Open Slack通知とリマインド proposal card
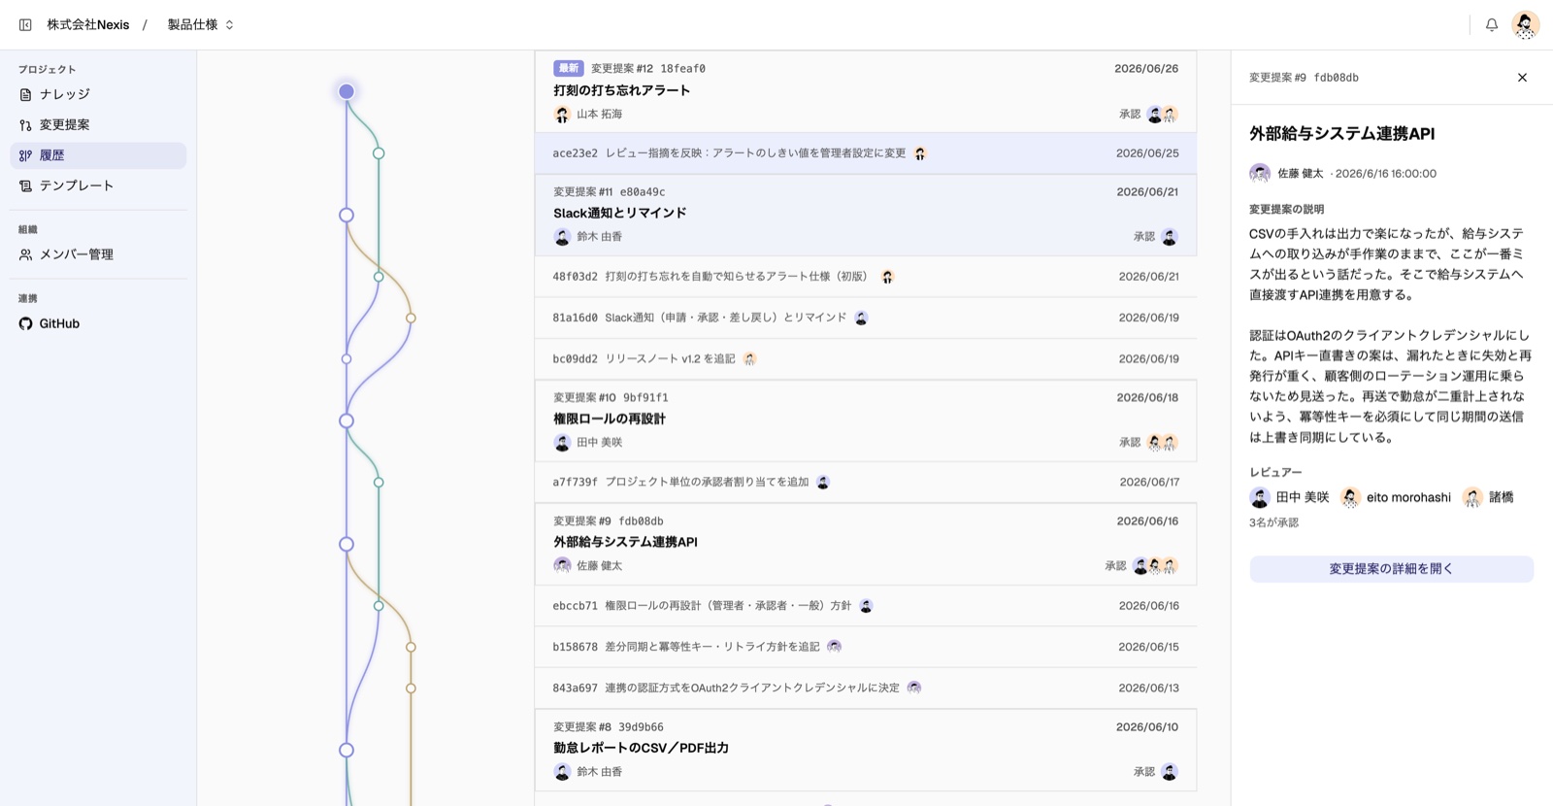1553x806 pixels. (x=865, y=215)
